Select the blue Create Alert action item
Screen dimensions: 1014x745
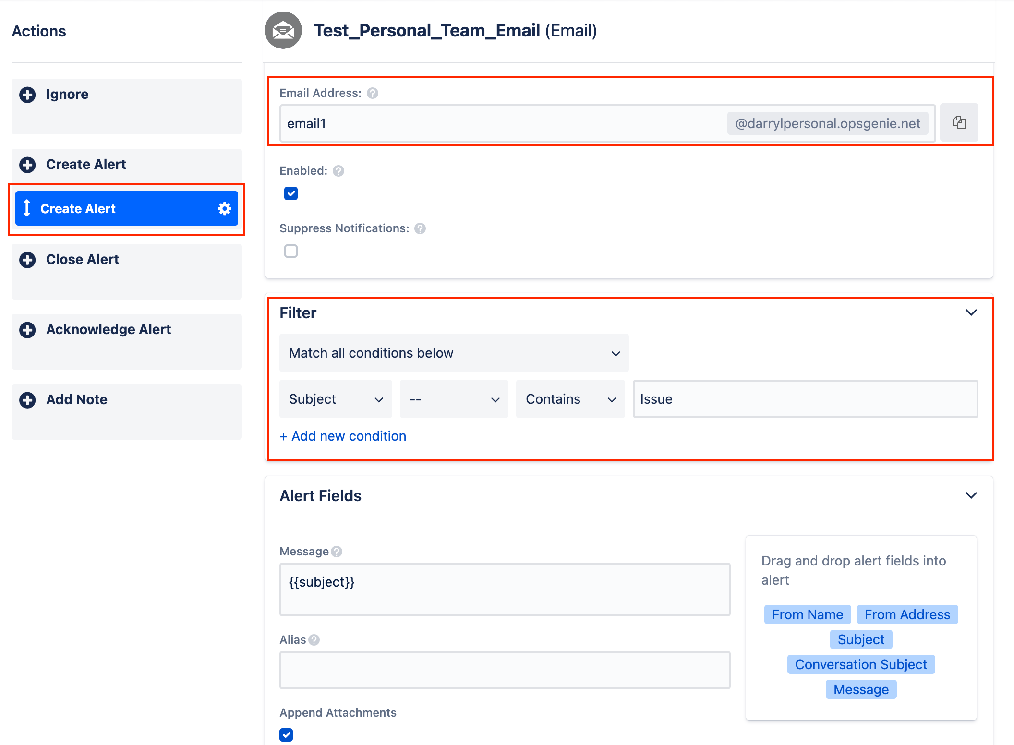(x=127, y=208)
